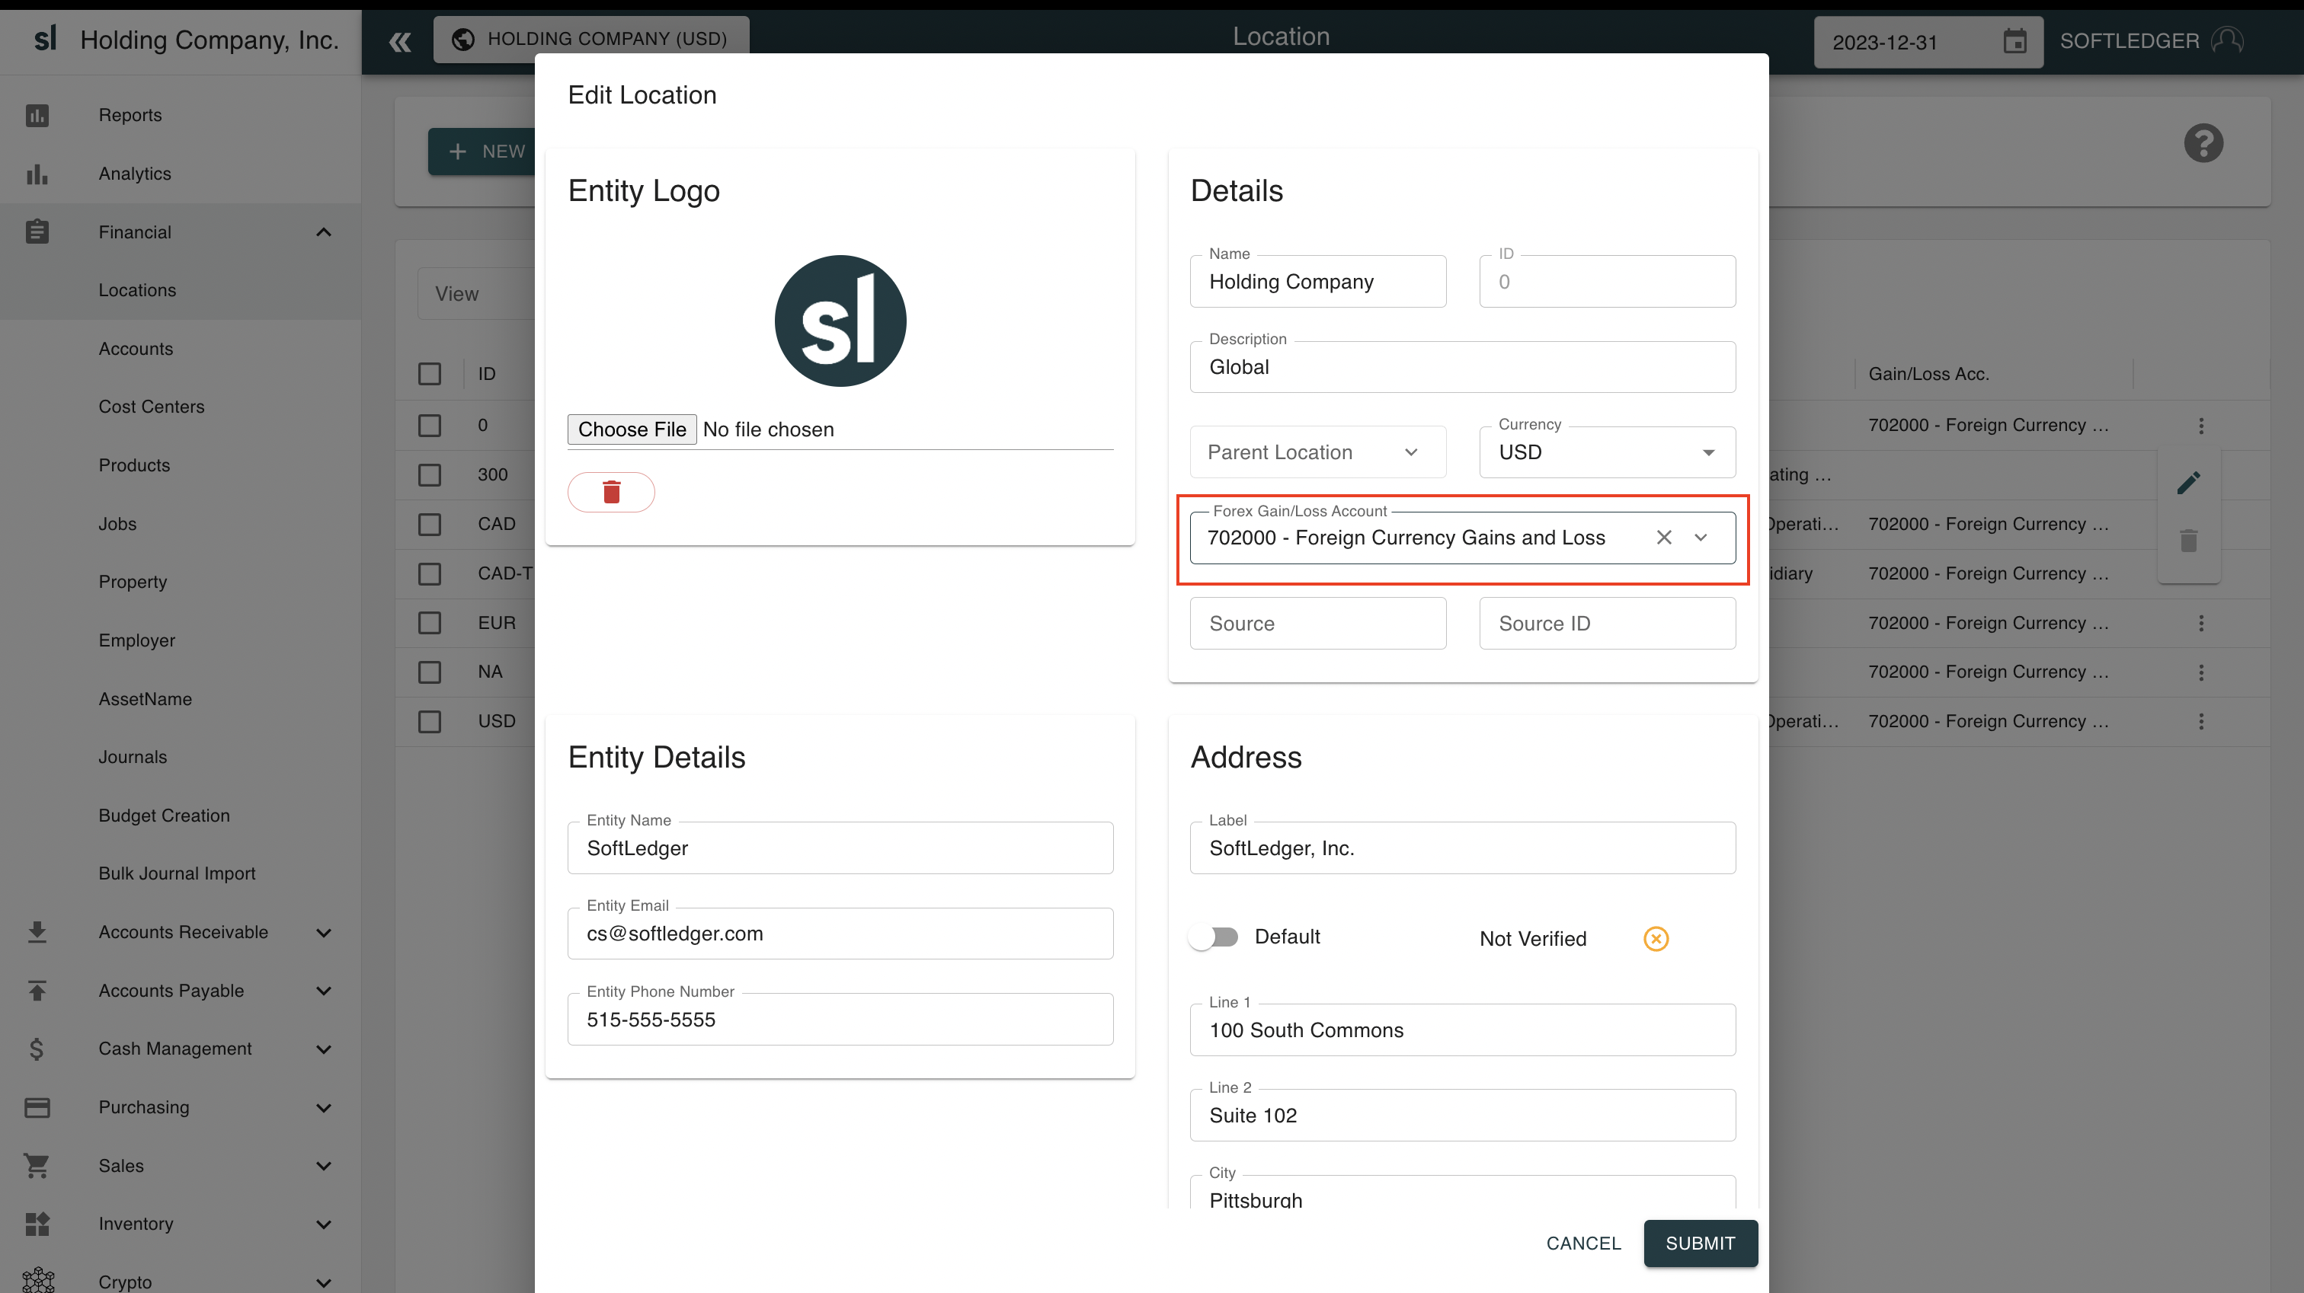Click the Reports chart icon in sidebar
This screenshot has height=1293, width=2304.
[37, 115]
